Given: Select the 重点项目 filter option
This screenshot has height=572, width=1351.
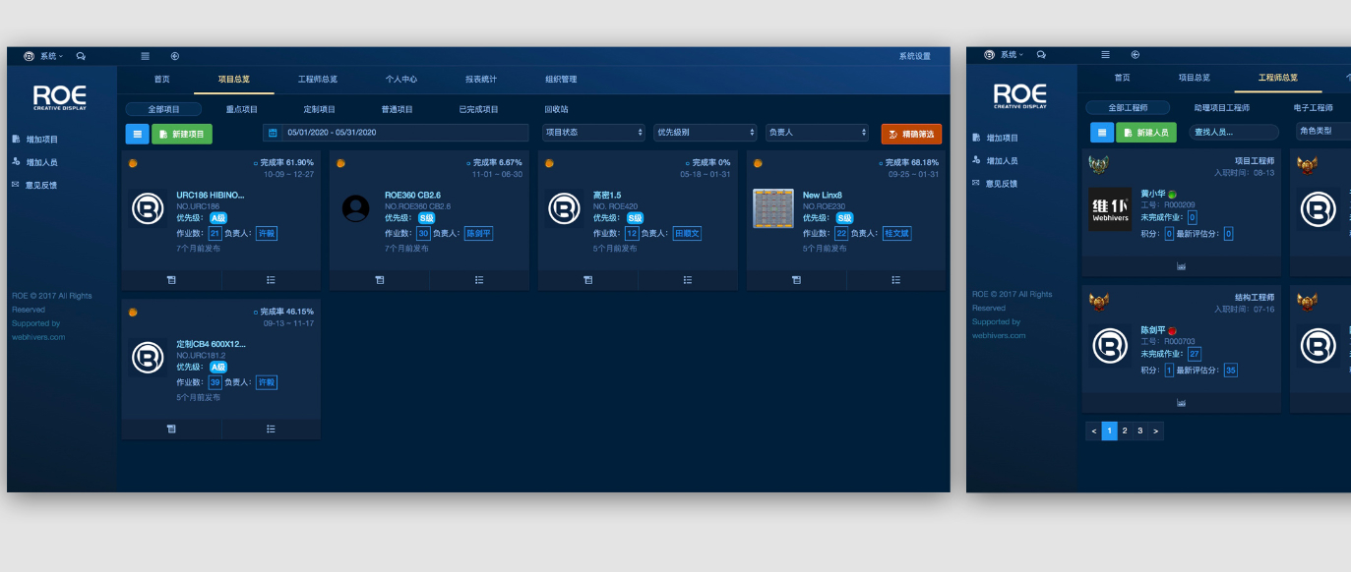Looking at the screenshot, I should pos(241,109).
